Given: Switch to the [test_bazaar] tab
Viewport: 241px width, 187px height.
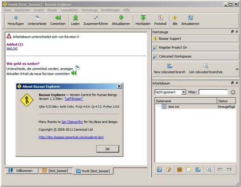Looking at the screenshot, I should pos(56,171).
